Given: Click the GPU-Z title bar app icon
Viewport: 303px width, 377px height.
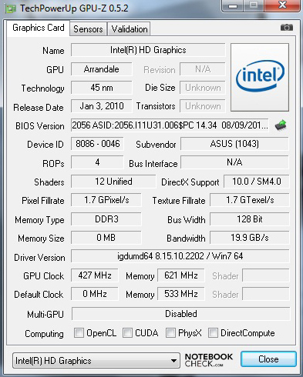Looking at the screenshot, I should point(11,8).
